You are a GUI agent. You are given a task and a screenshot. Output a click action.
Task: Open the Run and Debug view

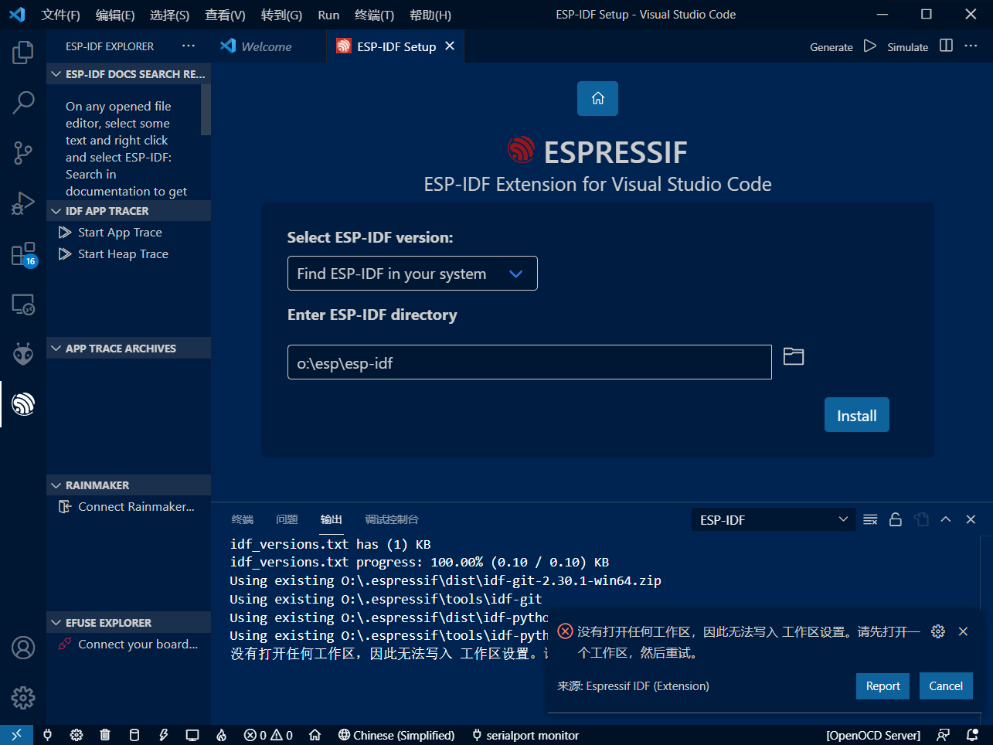[23, 202]
